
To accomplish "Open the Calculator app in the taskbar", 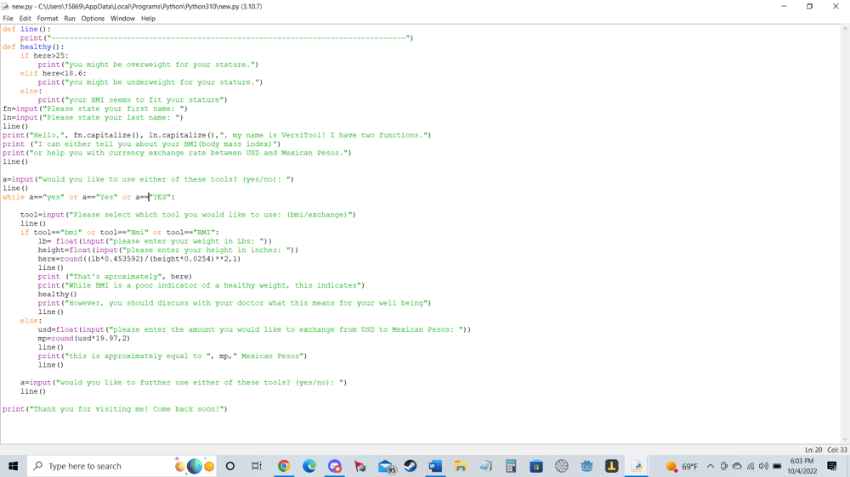I will click(511, 466).
